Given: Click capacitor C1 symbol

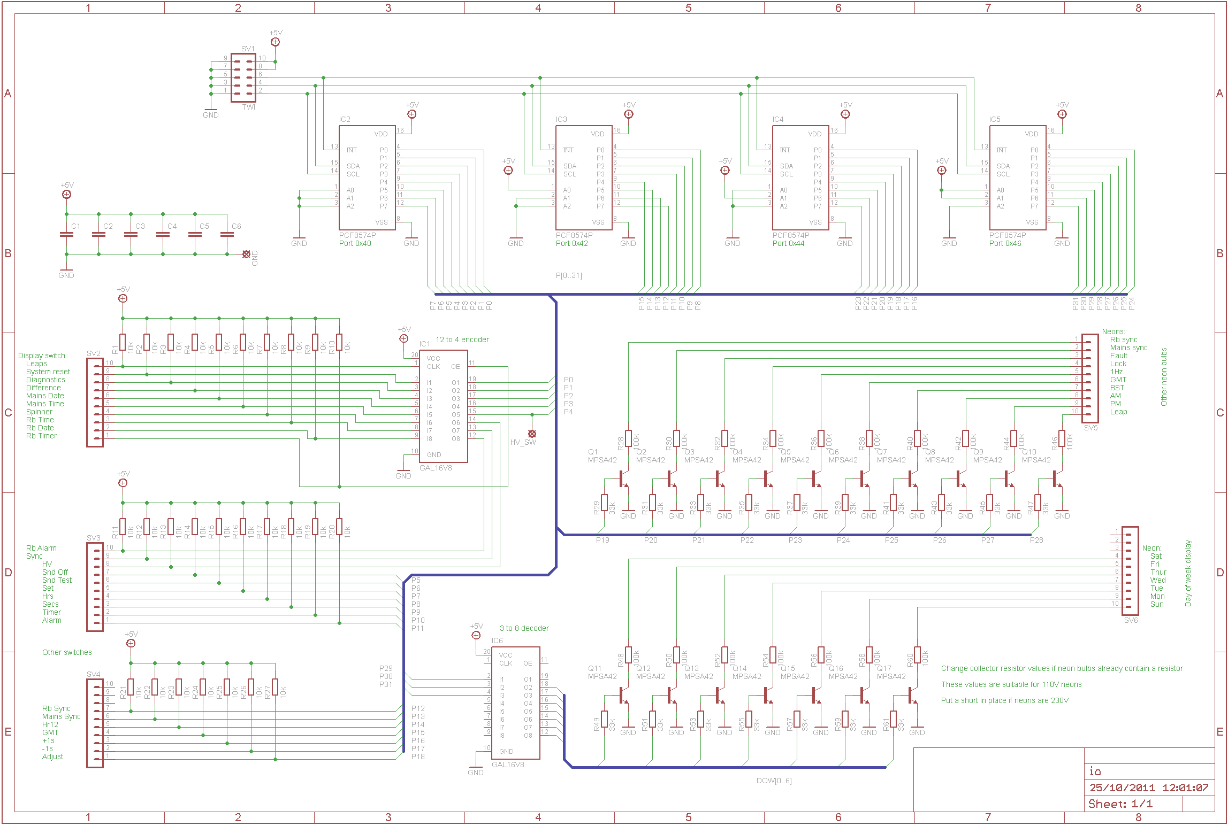Looking at the screenshot, I should point(66,234).
